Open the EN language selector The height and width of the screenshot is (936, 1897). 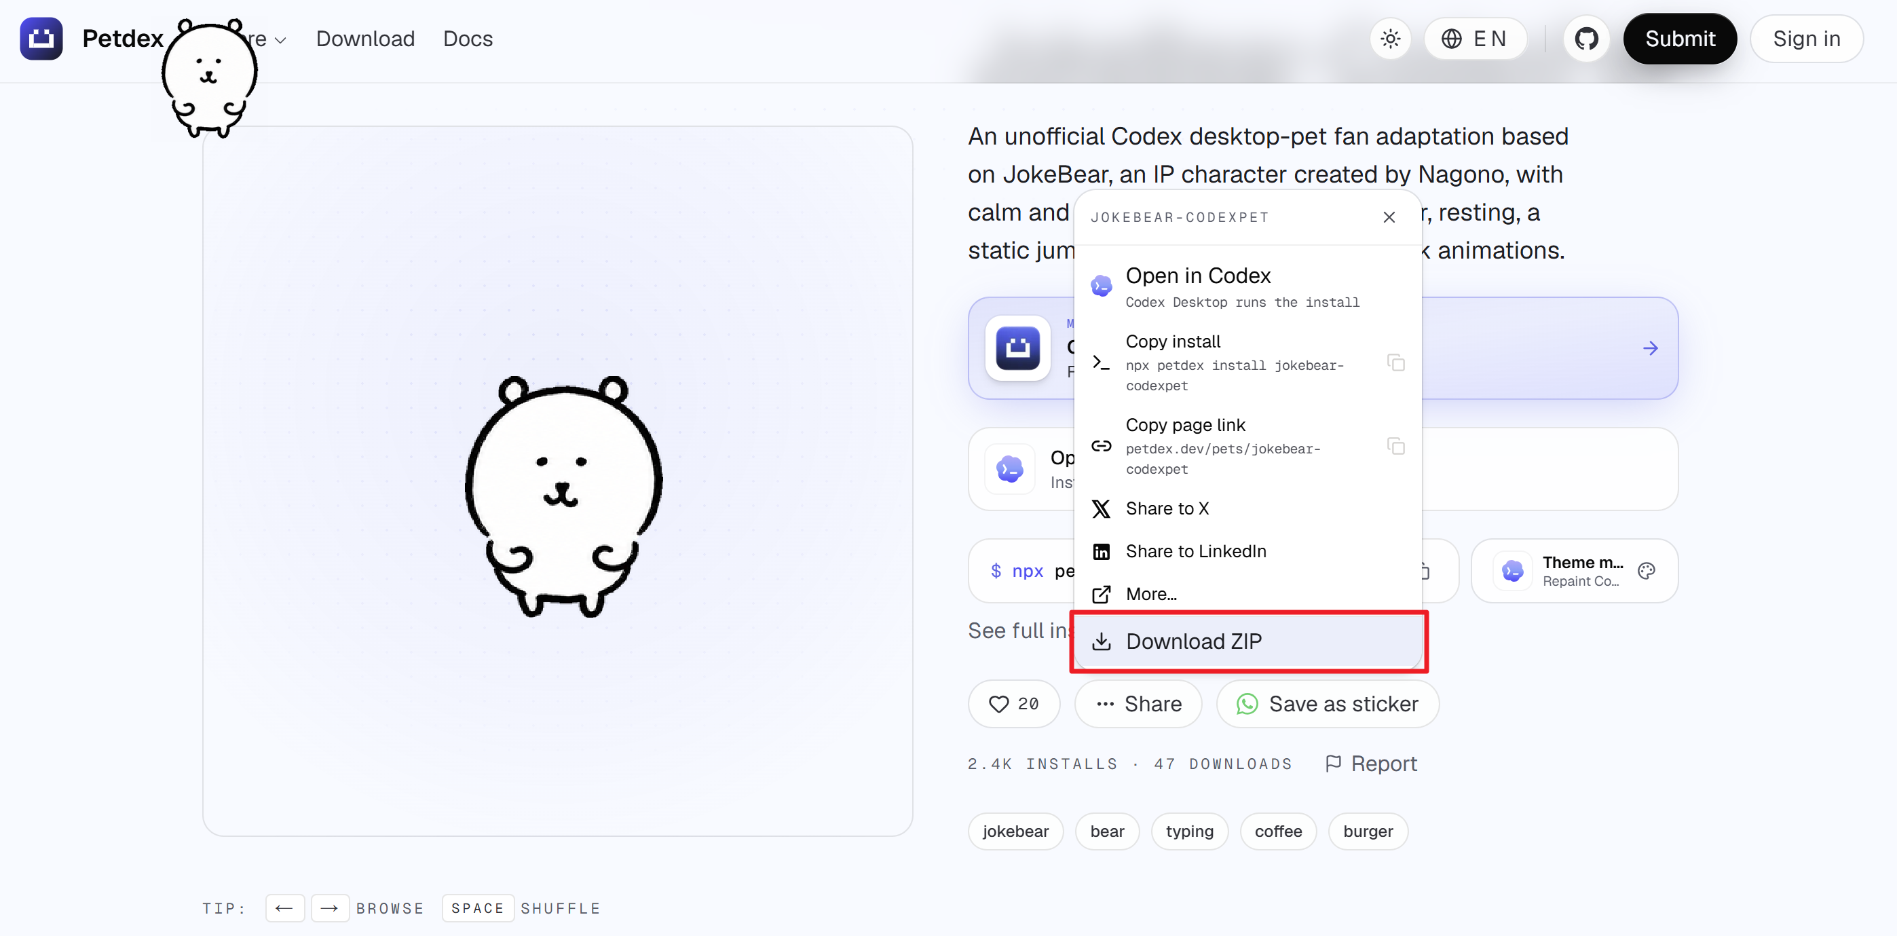tap(1474, 38)
